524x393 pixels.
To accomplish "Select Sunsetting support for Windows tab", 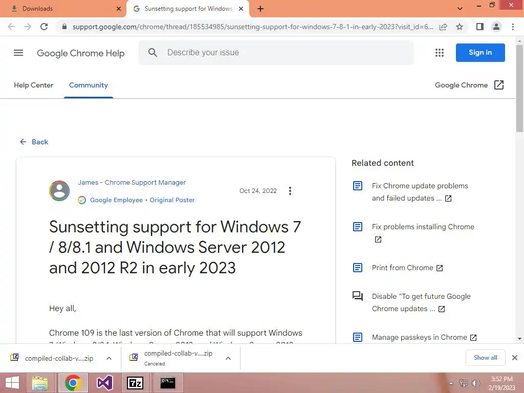I will click(188, 9).
